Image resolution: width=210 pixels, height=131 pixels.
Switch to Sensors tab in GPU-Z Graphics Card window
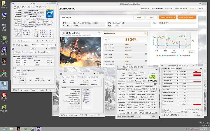point(128,70)
